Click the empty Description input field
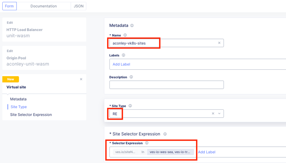The image size is (286, 163). pyautogui.click(x=166, y=85)
